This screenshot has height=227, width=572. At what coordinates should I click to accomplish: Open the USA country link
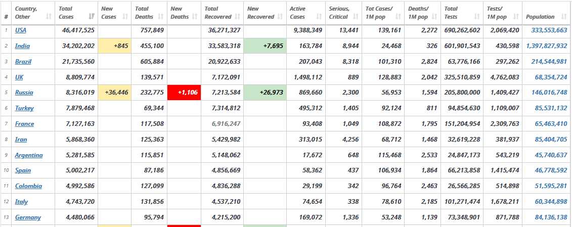click(x=20, y=30)
